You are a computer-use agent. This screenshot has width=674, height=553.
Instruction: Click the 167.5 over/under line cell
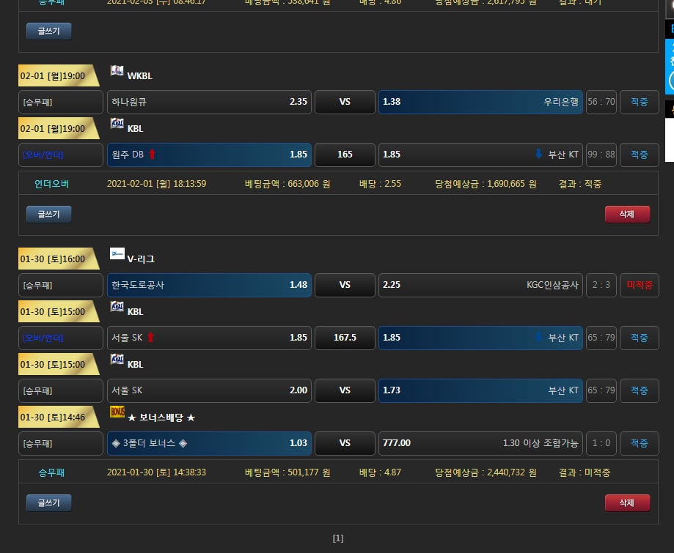click(345, 338)
